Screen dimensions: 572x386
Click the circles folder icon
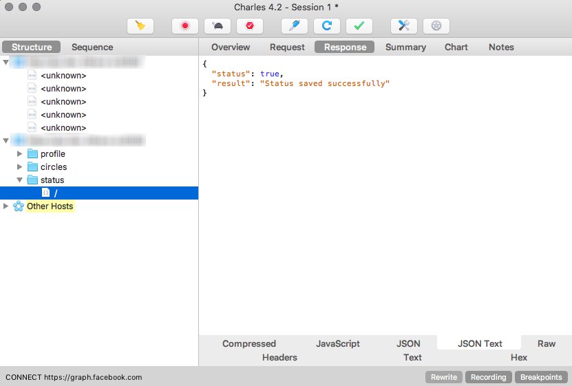[32, 167]
